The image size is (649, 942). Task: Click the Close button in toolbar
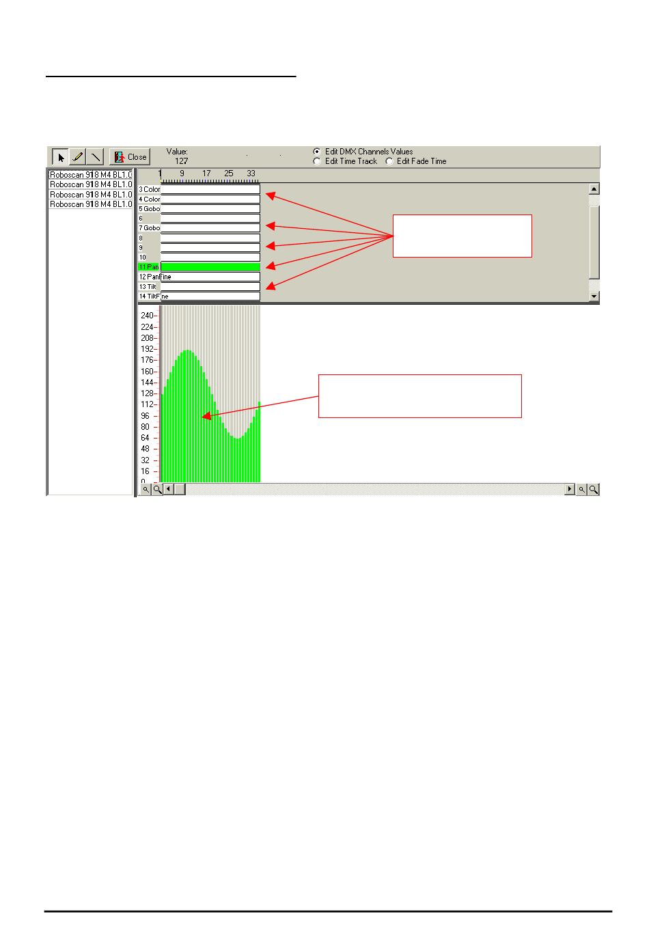click(130, 157)
